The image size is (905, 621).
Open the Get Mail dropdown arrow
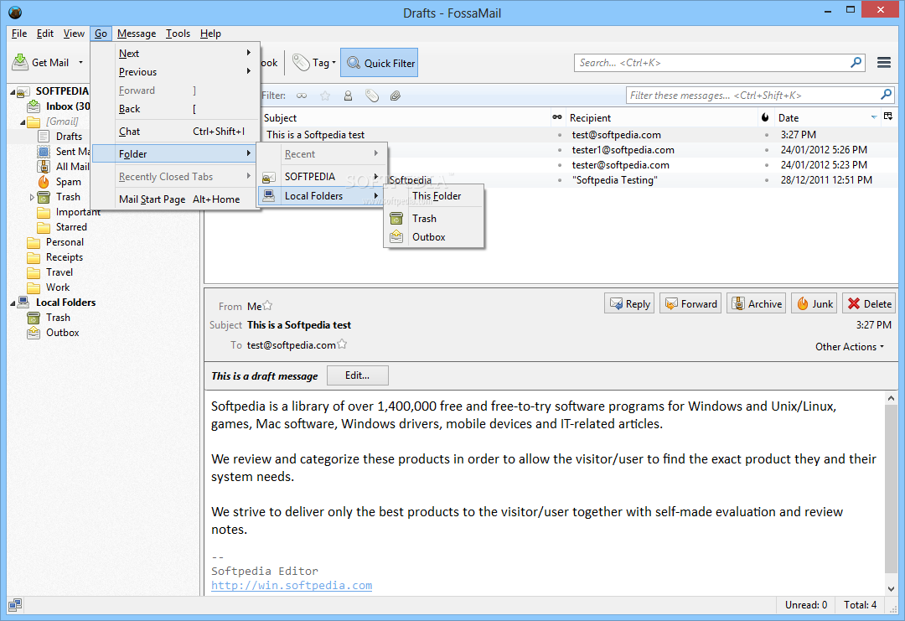pyautogui.click(x=80, y=62)
